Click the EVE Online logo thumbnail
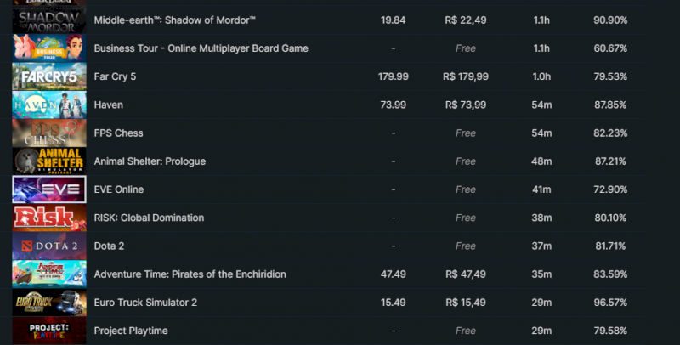This screenshot has height=345, width=680. point(48,189)
